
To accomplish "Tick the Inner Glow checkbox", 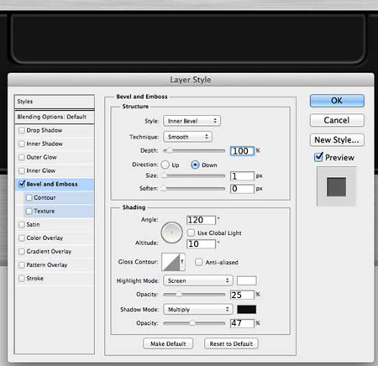I will pos(22,170).
